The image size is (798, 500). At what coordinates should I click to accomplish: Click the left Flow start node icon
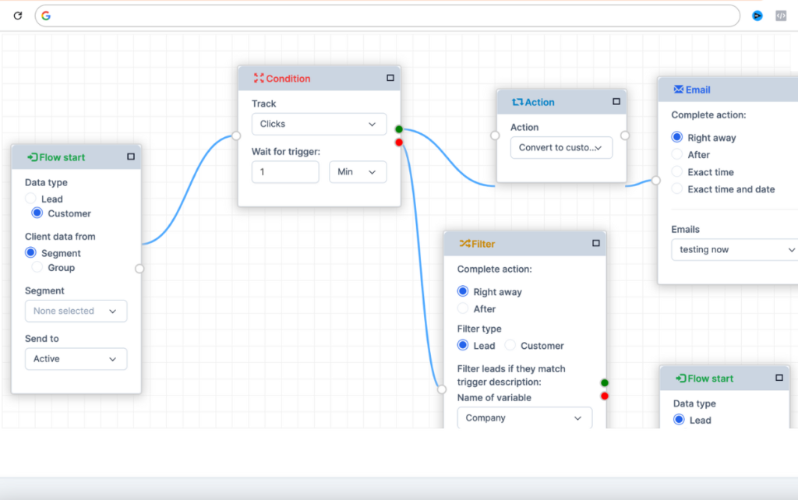[x=33, y=157]
